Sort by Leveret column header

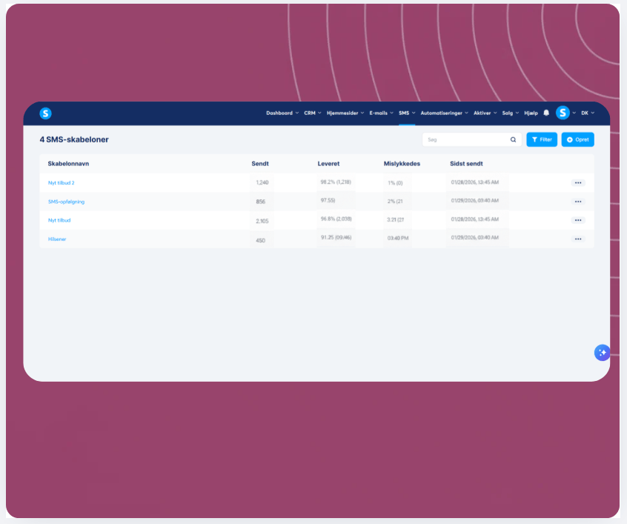click(x=328, y=164)
